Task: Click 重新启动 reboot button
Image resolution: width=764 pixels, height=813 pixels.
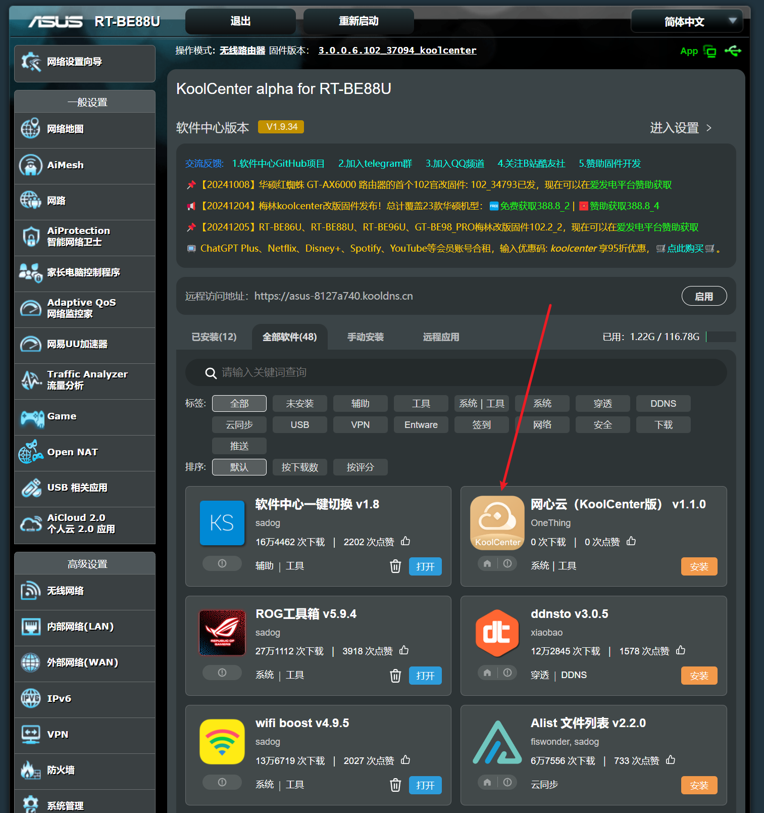Action: (x=359, y=21)
